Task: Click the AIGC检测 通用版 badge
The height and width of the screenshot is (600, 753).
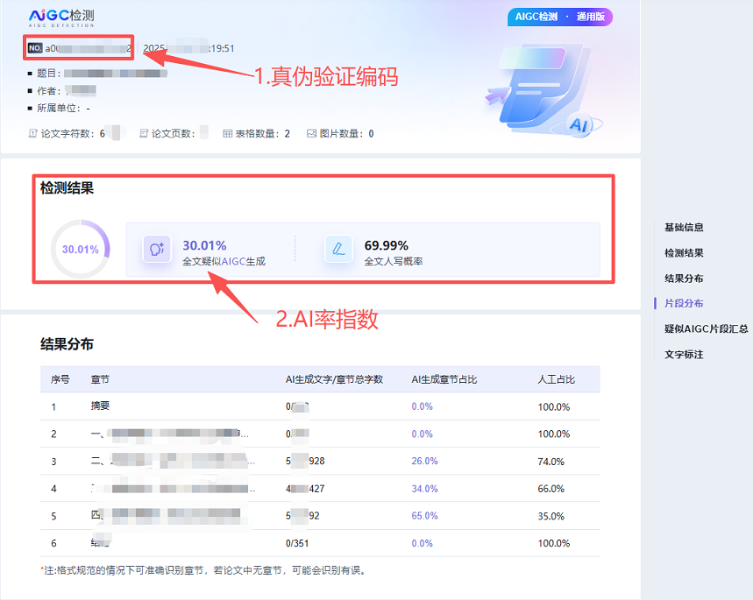Action: coord(559,17)
